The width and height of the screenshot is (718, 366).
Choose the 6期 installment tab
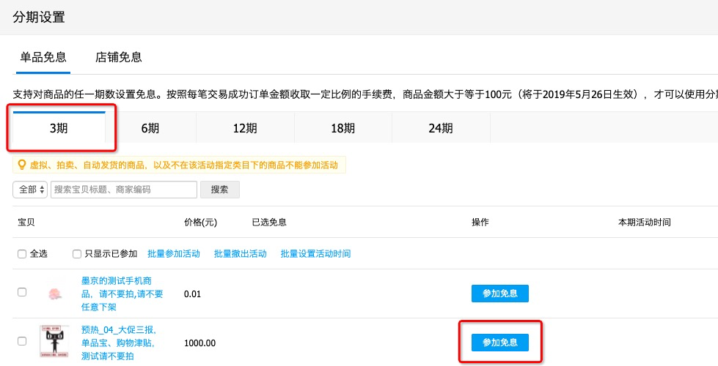pyautogui.click(x=150, y=128)
